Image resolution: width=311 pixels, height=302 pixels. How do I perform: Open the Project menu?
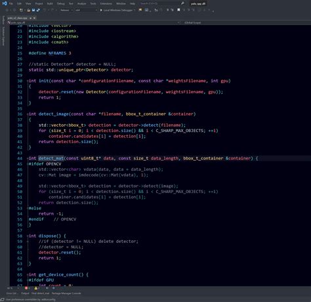39,3
